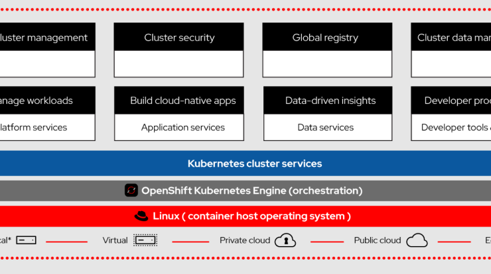Select the Global registry box

click(x=327, y=50)
